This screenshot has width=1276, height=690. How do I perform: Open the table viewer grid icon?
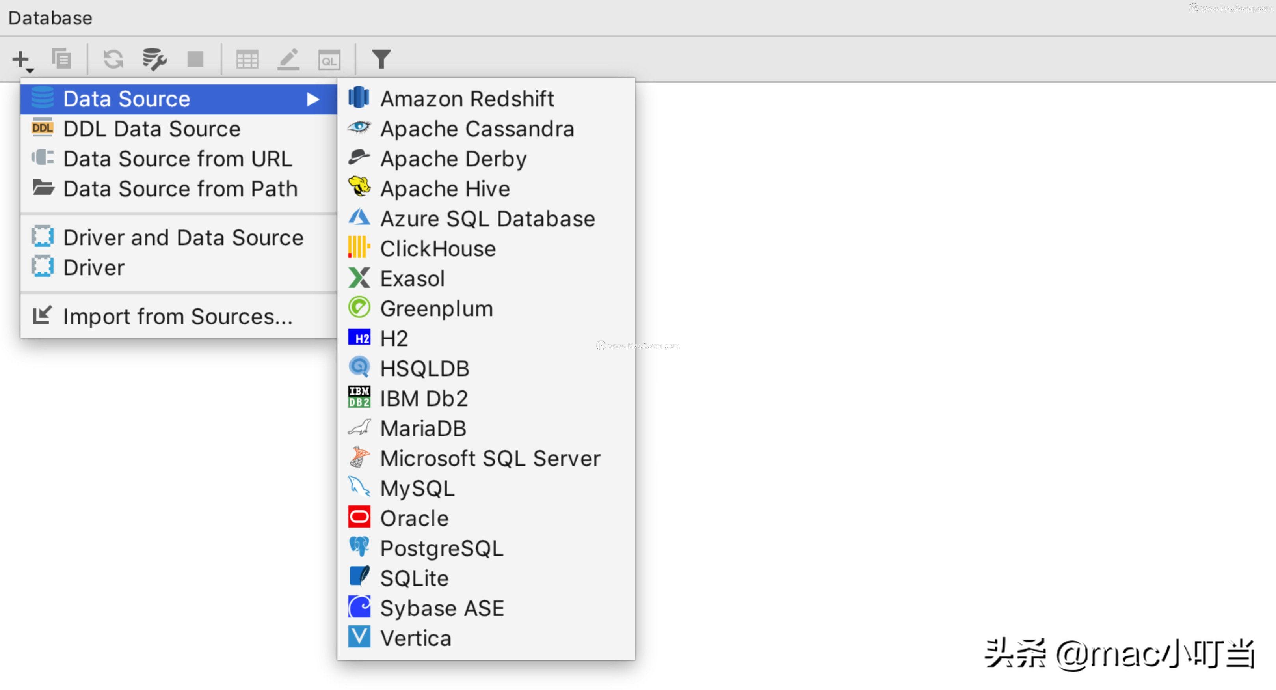click(247, 60)
